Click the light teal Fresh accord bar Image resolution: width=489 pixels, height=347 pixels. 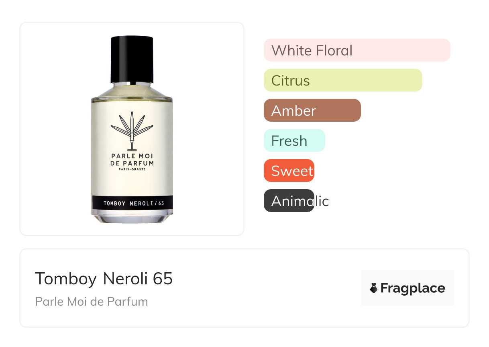[x=294, y=141]
